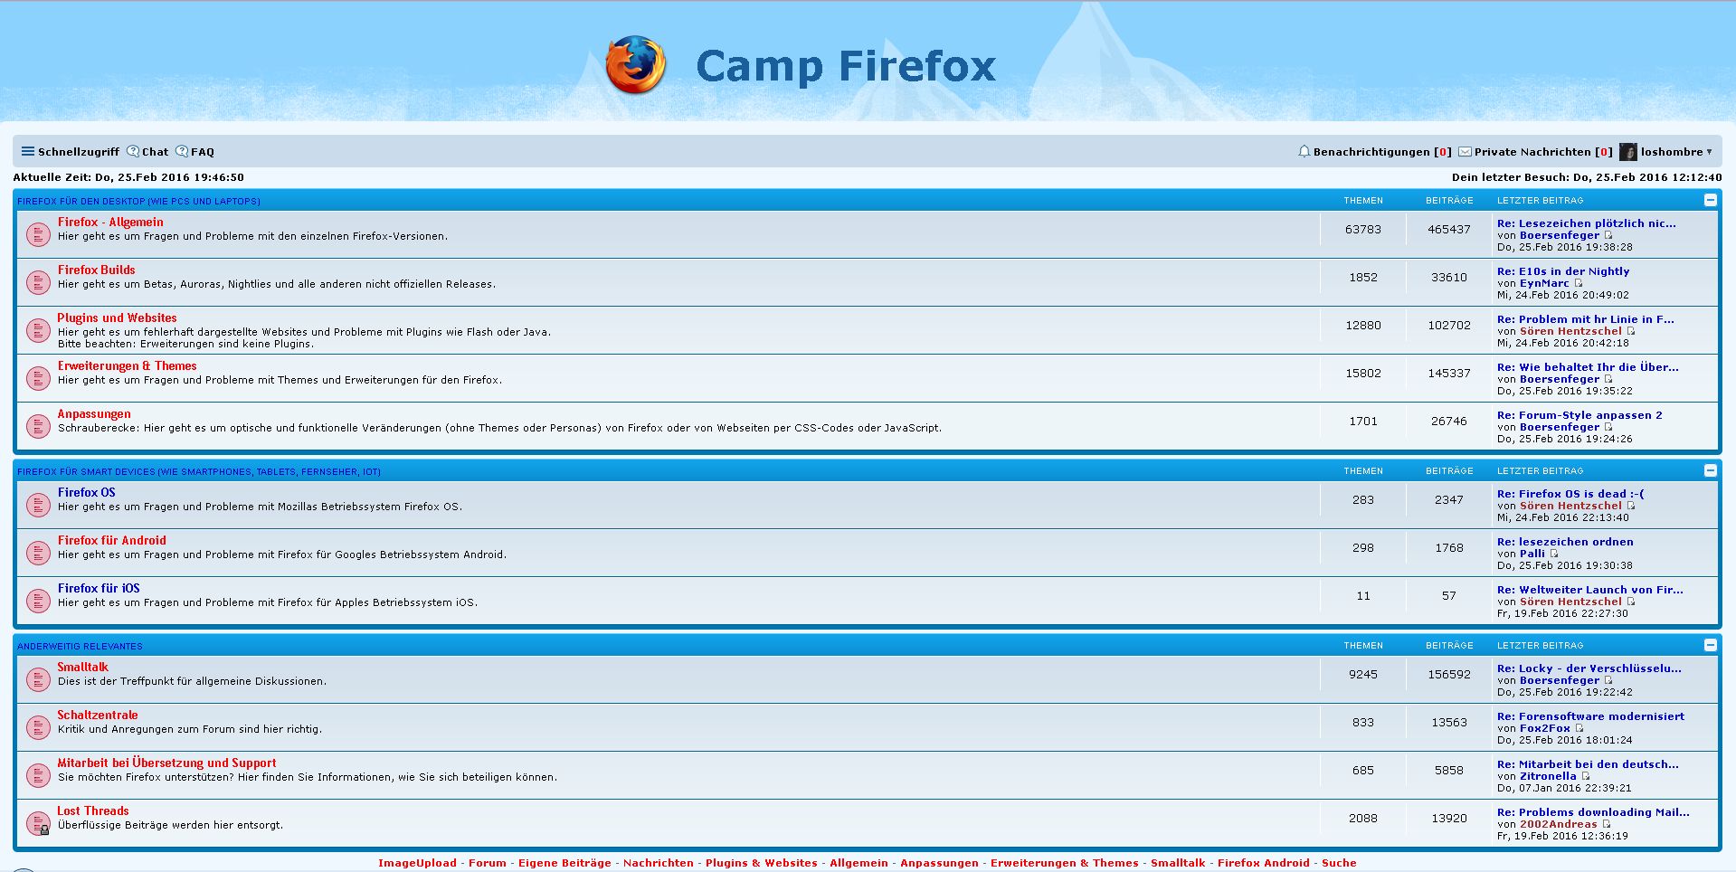
Task: Open last post Re: Lesezeichen plötzlich nic...
Action: [x=1586, y=223]
